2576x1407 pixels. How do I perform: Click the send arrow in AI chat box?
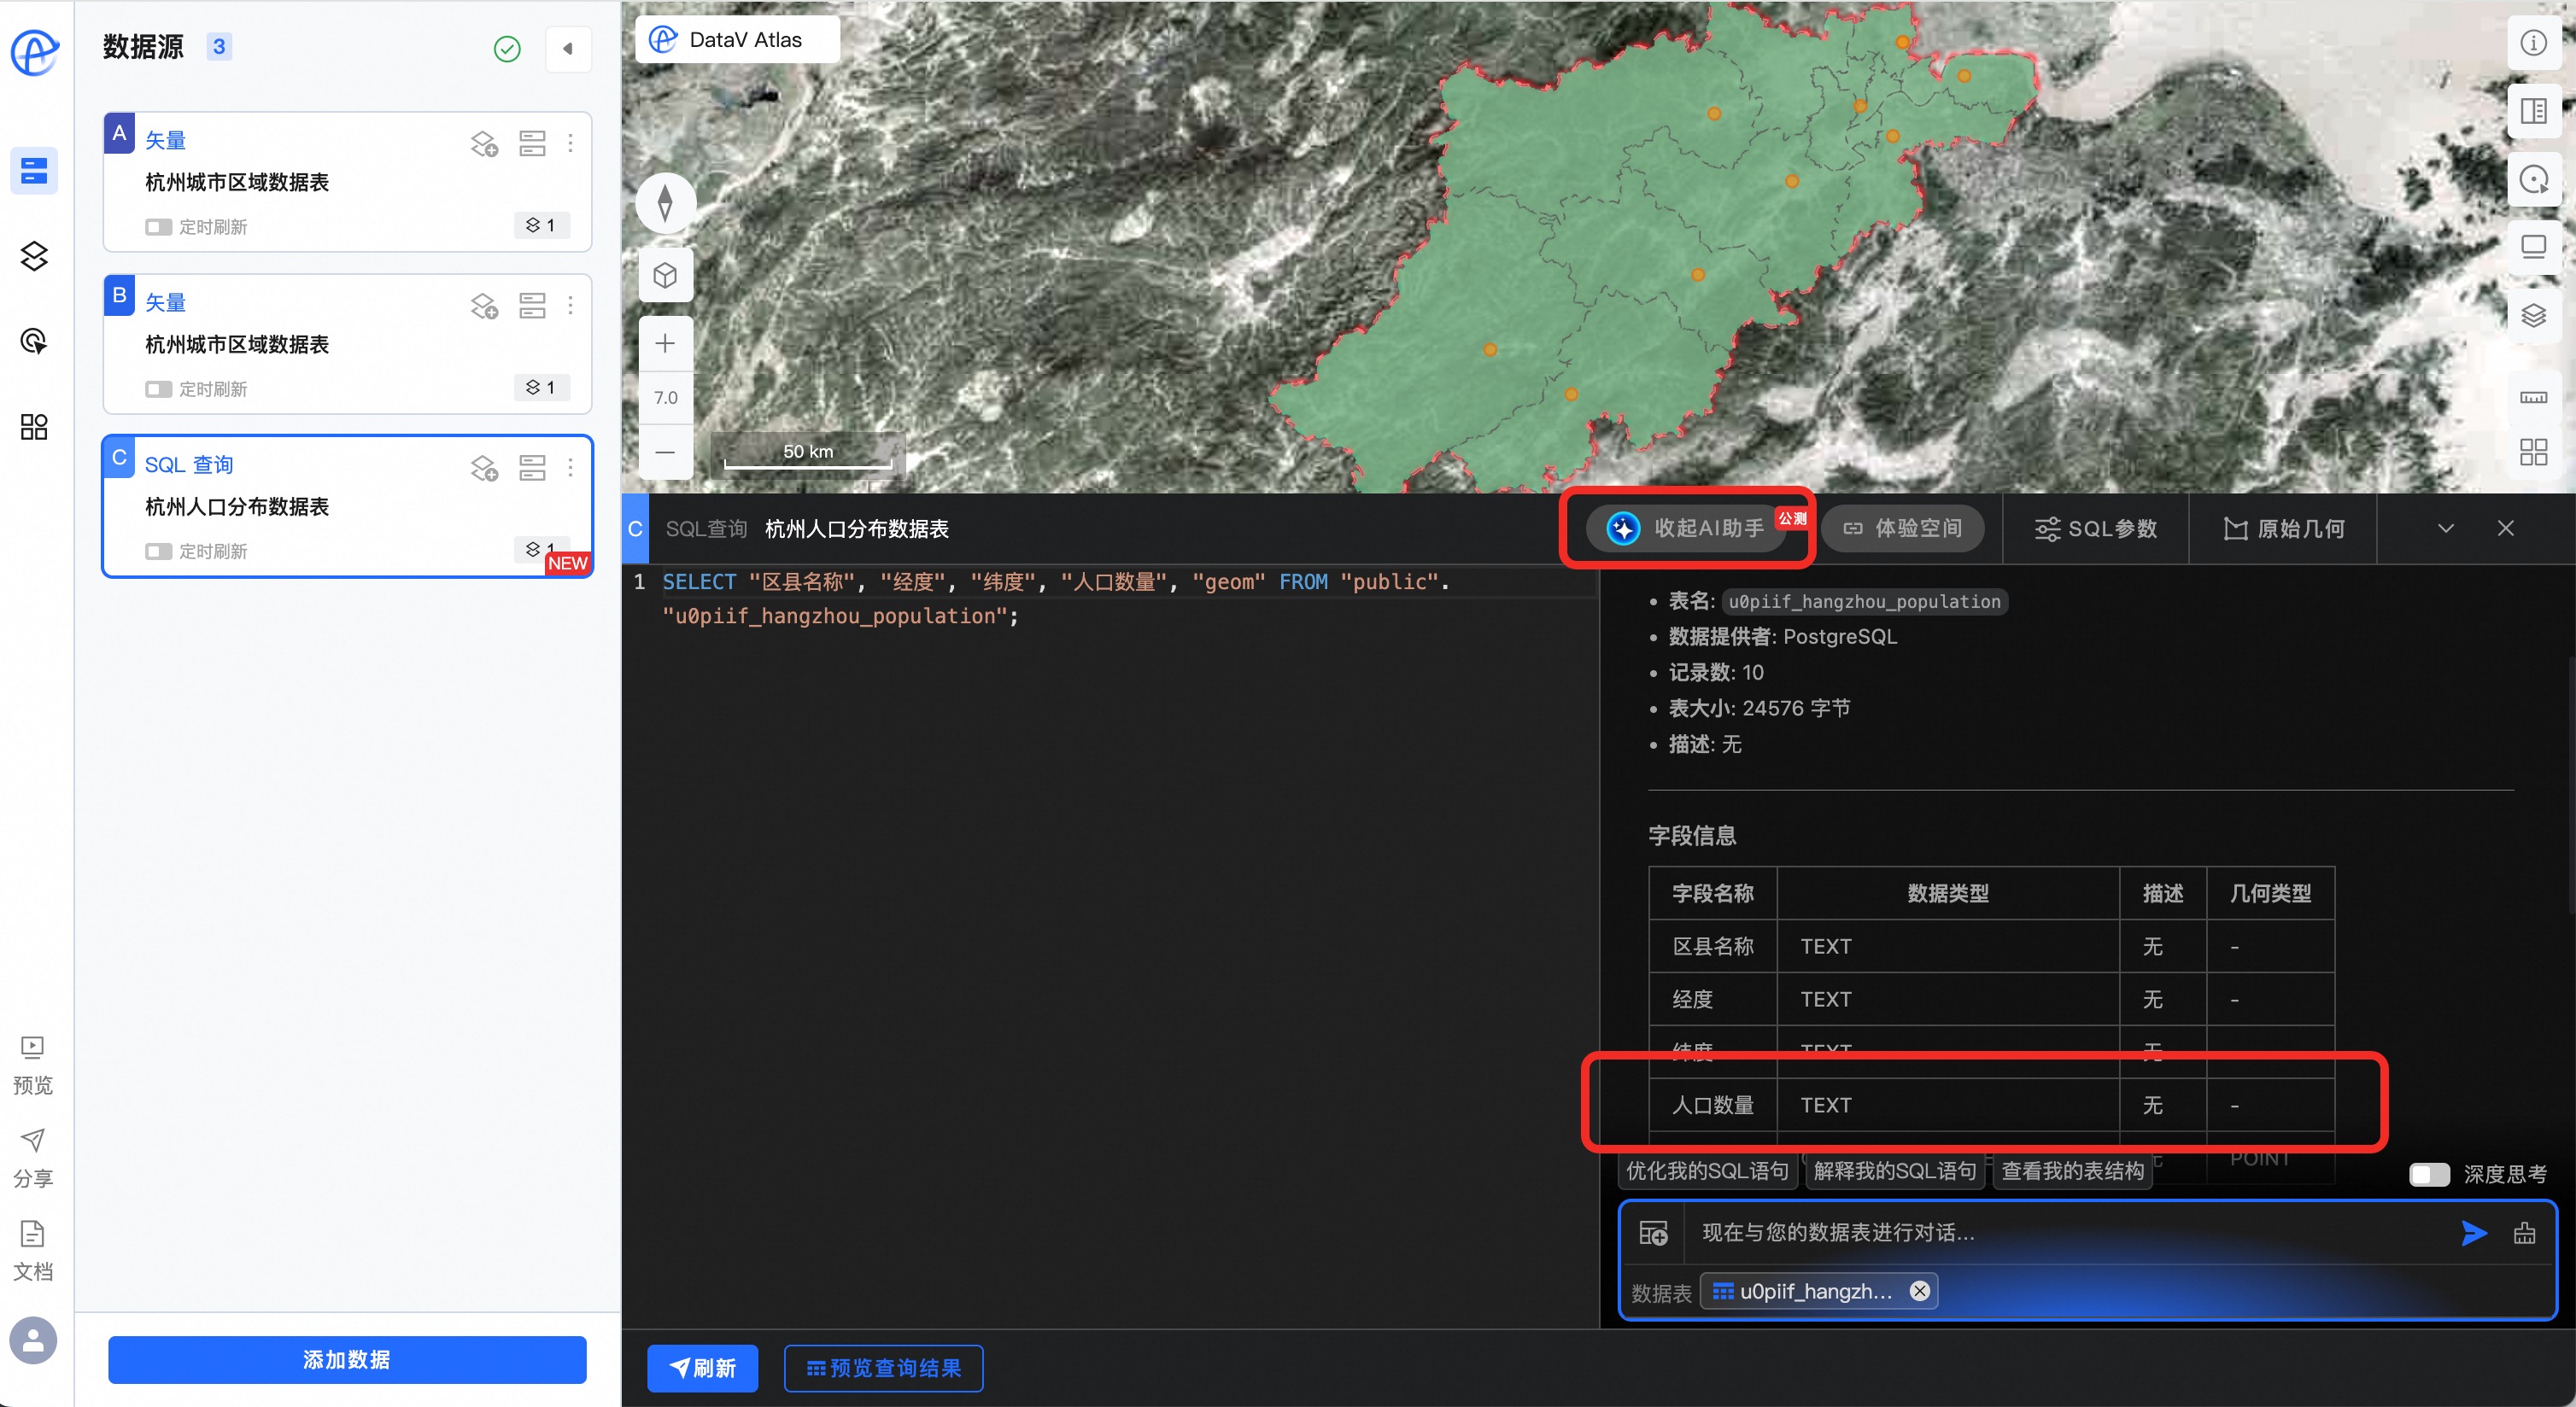pos(2473,1233)
